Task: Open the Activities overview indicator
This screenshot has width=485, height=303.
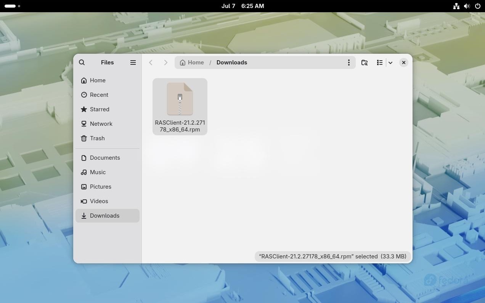Action: tap(13, 6)
